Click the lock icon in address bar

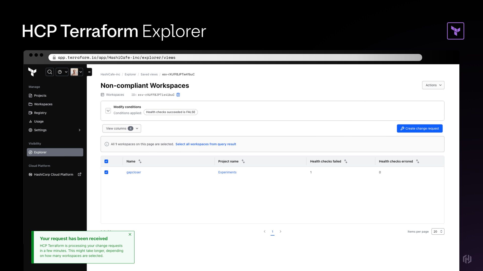54,58
